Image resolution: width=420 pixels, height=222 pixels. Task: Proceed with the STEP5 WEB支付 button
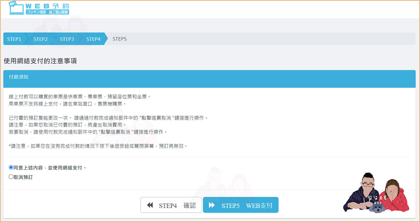click(240, 205)
